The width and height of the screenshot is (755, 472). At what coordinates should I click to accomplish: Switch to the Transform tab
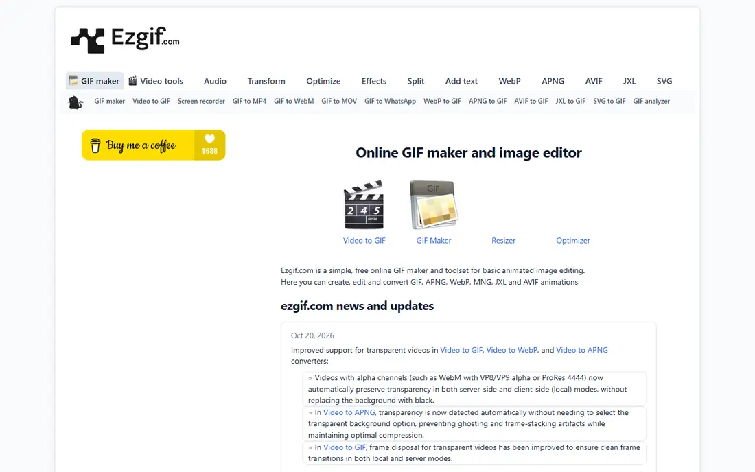tap(266, 81)
